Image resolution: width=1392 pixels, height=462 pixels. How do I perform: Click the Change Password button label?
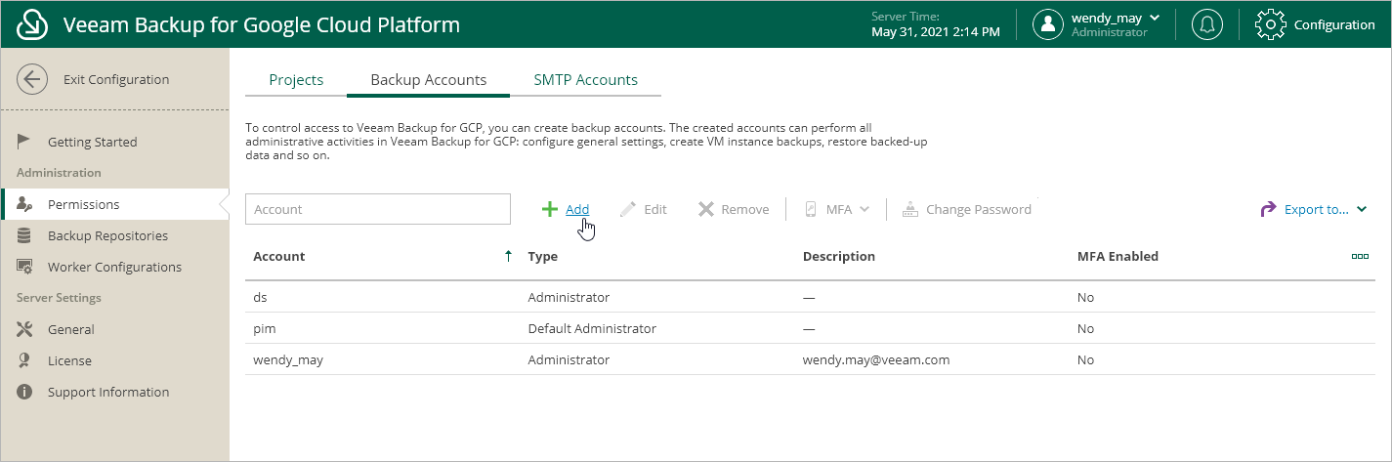(x=979, y=209)
